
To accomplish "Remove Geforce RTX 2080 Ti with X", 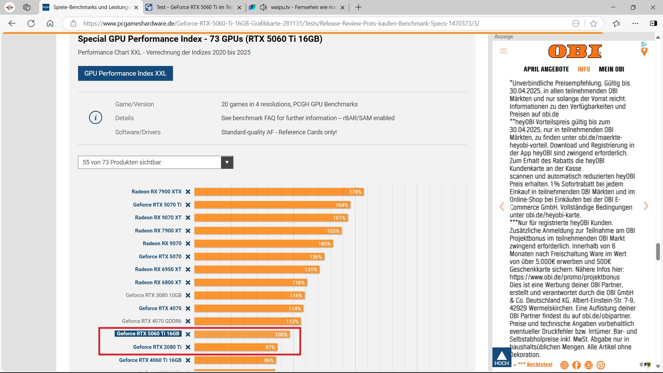I will click(x=188, y=347).
